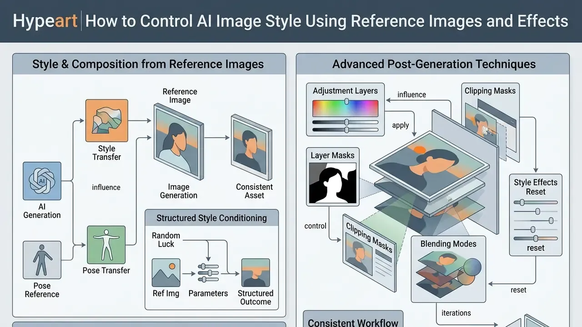Click the AI Generation knot icon

click(x=42, y=181)
